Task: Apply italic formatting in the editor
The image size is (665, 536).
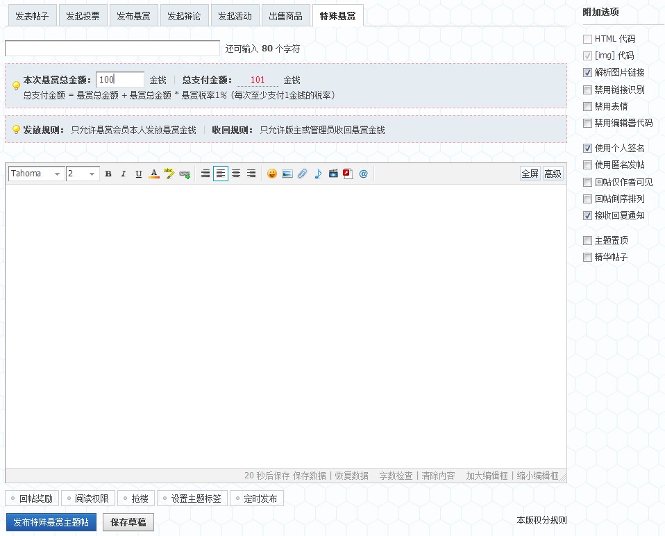Action: coord(124,174)
